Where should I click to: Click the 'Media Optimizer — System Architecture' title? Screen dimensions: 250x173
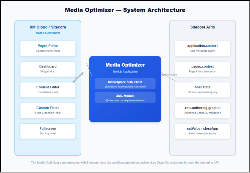pos(125,10)
